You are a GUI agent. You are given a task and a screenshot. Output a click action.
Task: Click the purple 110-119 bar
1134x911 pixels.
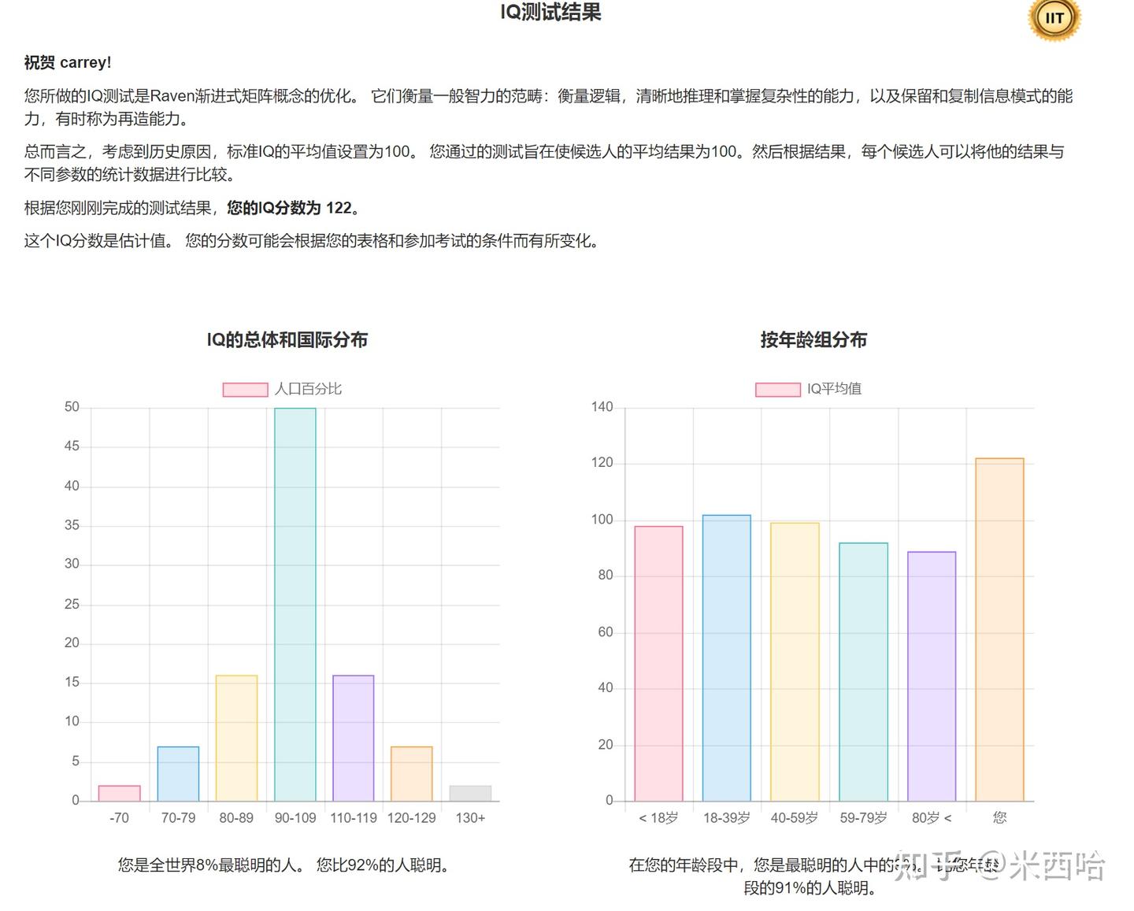pos(354,736)
